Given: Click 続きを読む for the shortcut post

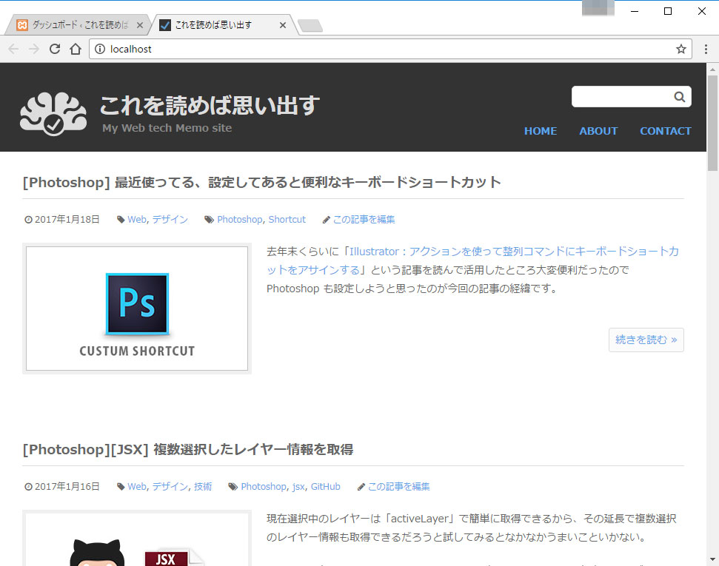Looking at the screenshot, I should coord(646,340).
